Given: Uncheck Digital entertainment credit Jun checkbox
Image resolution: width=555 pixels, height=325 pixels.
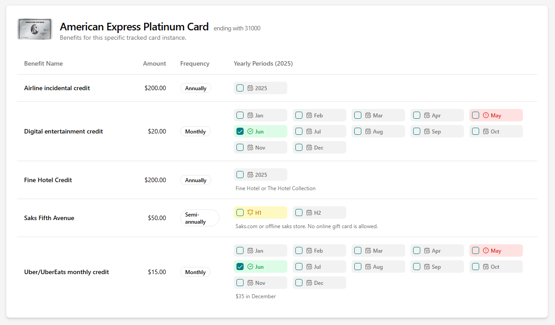Looking at the screenshot, I should tap(240, 131).
